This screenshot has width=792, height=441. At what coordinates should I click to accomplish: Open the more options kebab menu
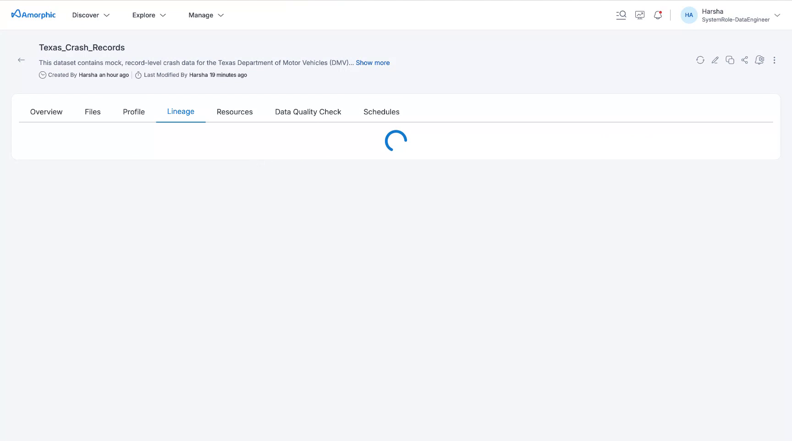pos(774,60)
